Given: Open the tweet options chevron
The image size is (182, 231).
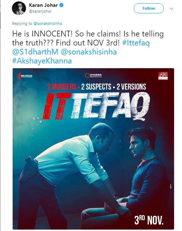Looking at the screenshot, I should pyautogui.click(x=172, y=9).
